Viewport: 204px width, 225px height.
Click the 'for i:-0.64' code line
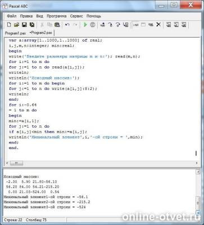pos(22,105)
